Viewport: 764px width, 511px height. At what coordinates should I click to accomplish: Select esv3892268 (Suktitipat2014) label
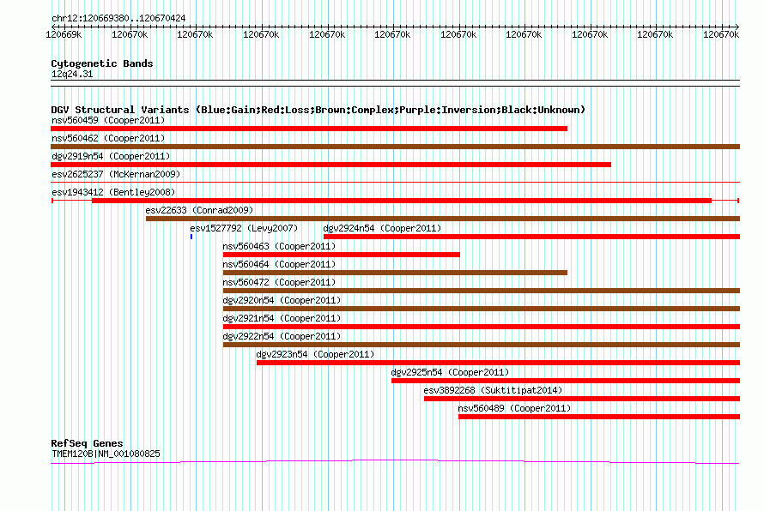click(493, 390)
